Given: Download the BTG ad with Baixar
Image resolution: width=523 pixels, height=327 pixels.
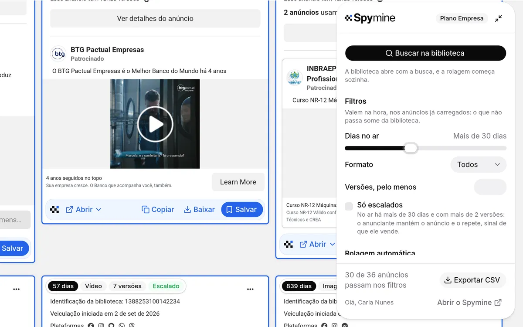Looking at the screenshot, I should click(199, 210).
